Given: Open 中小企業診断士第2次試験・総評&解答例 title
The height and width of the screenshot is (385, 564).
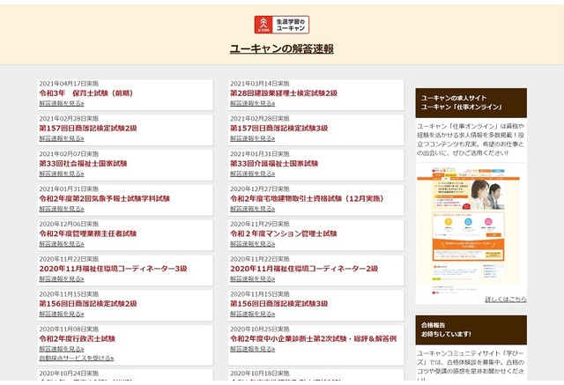Looking at the screenshot, I should 314,338.
